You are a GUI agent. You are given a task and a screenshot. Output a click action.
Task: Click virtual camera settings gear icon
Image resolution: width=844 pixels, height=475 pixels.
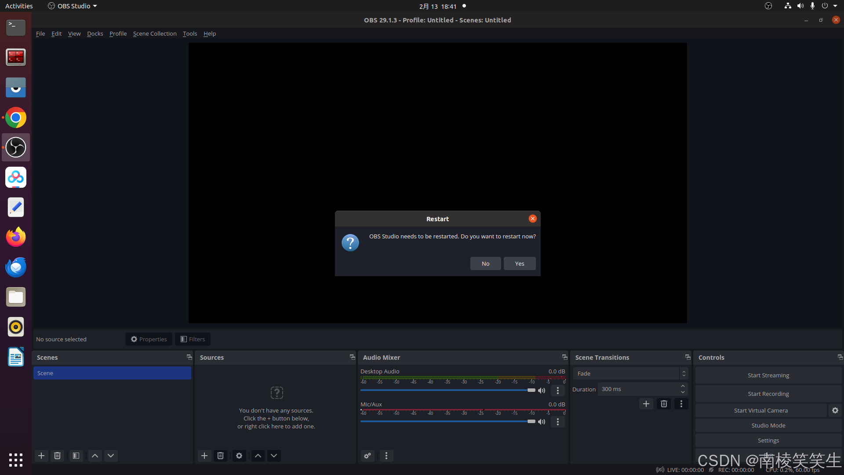click(x=835, y=410)
